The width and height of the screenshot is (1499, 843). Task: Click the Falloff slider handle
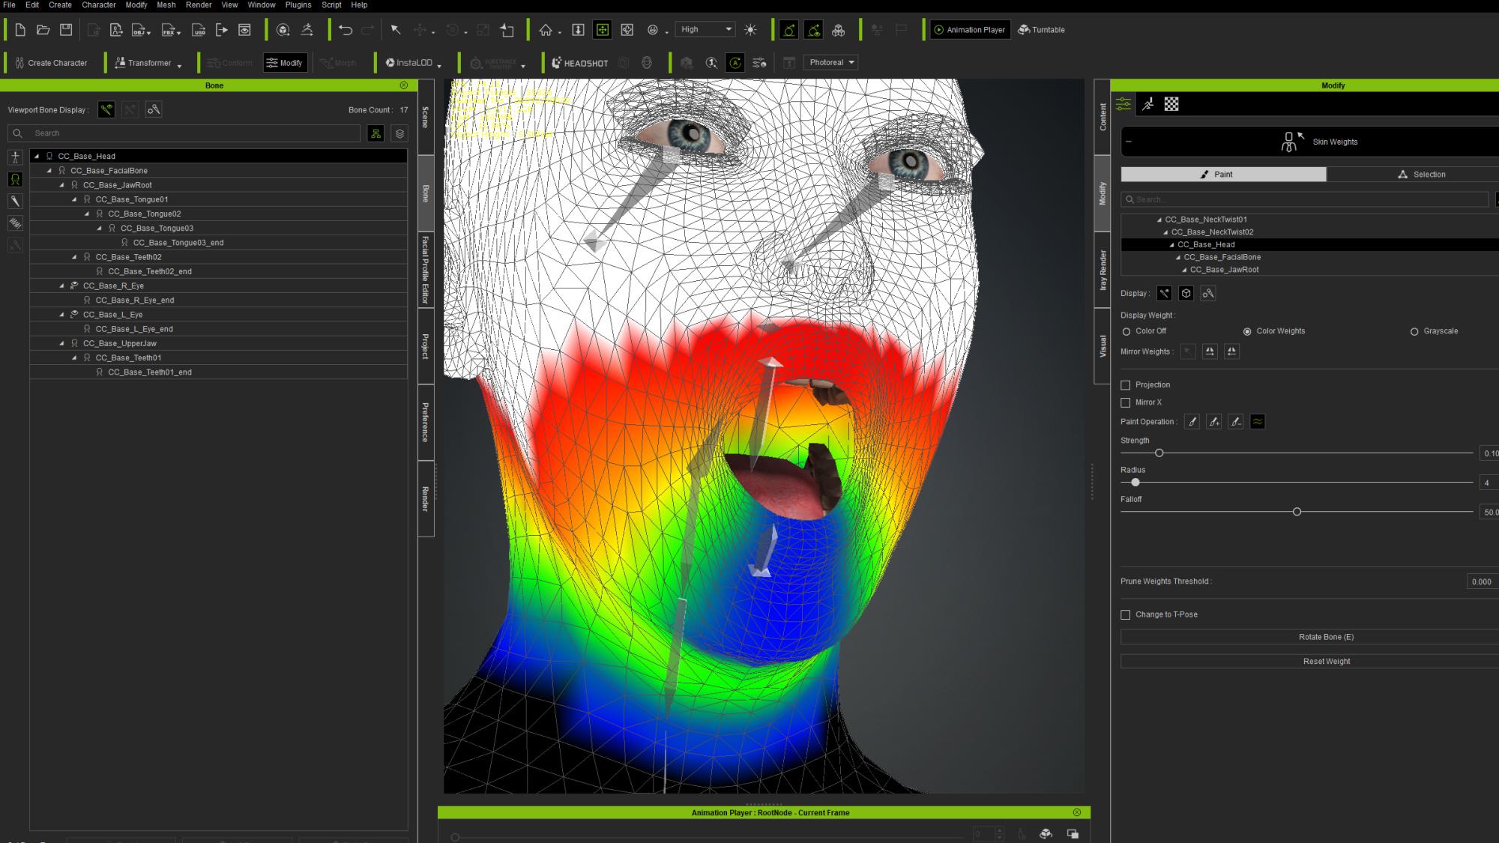pos(1297,512)
